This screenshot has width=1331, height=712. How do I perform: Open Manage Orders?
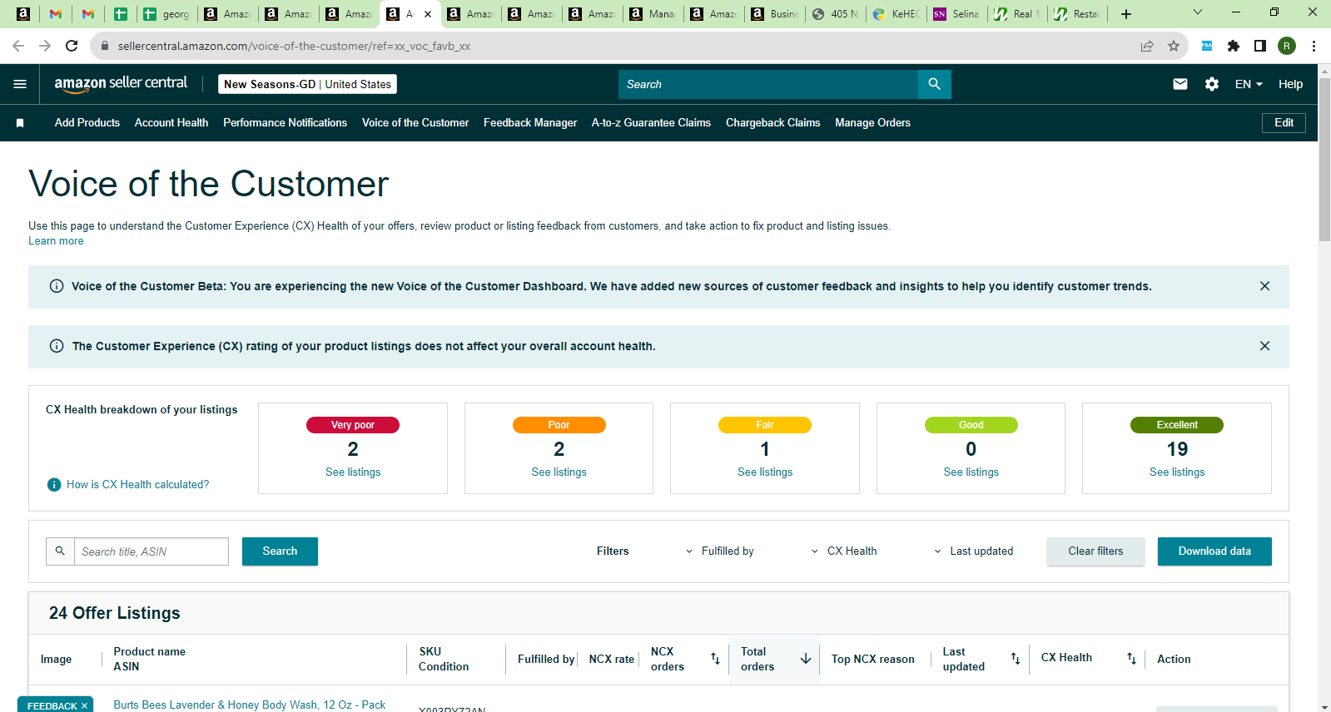tap(872, 123)
